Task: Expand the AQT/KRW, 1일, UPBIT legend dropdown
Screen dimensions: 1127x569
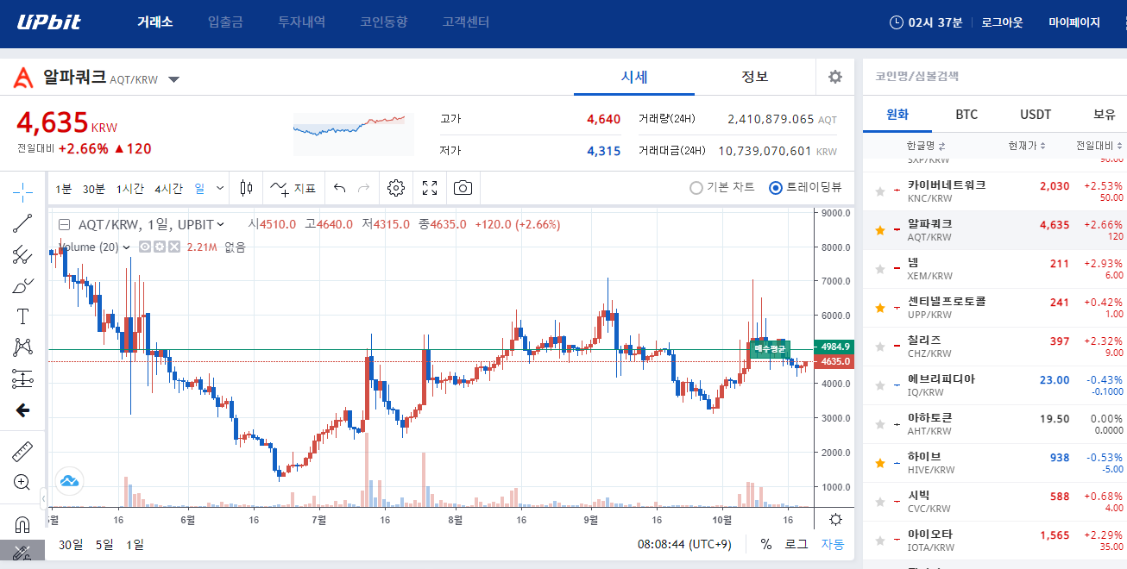Action: click(220, 224)
